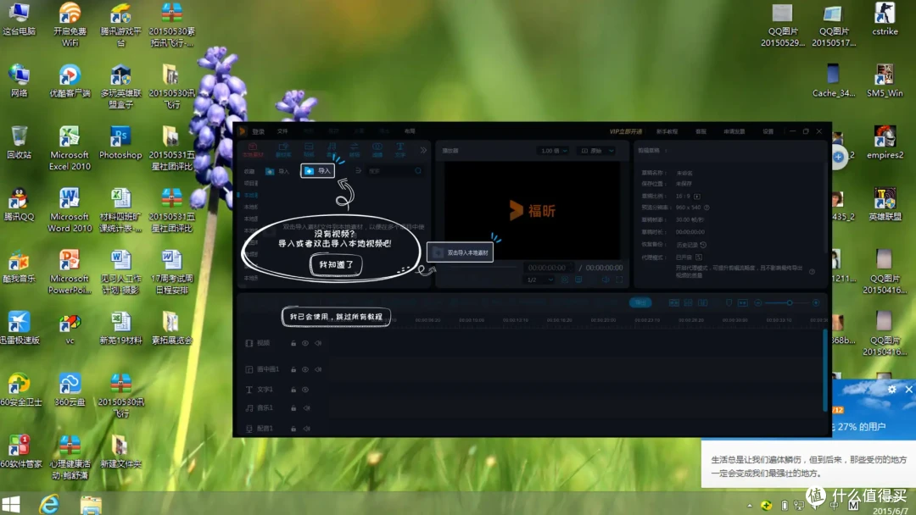The image size is (916, 515).
Task: Click the timeline vertical scrollbar
Action: pos(825,369)
